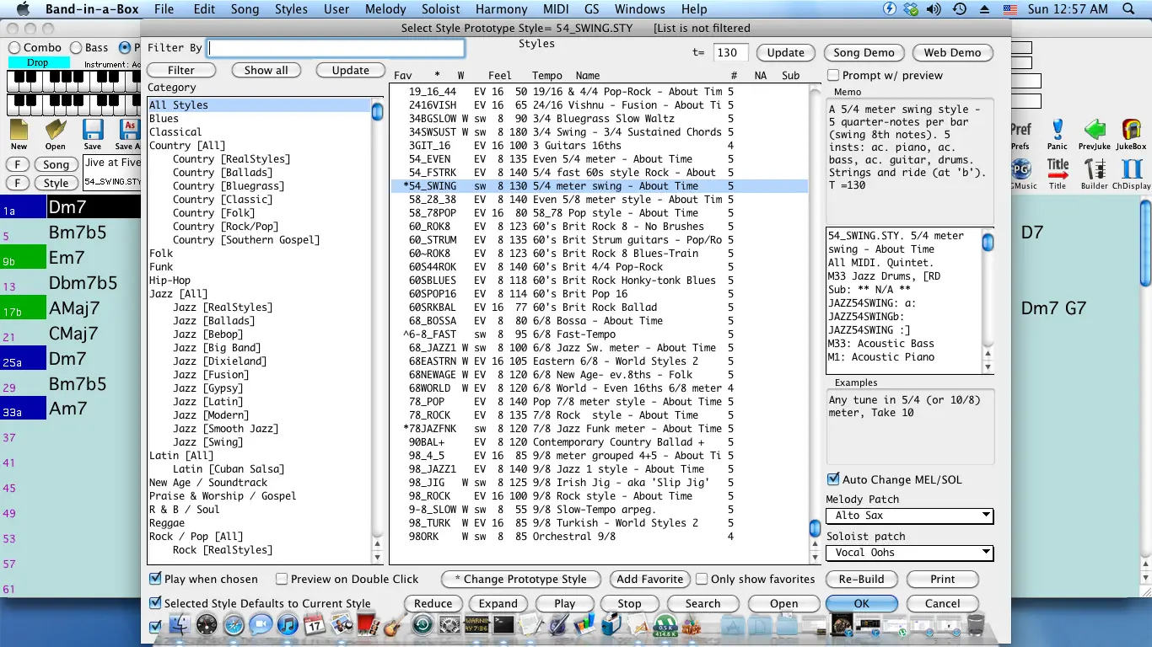
Task: Open GarageBand guitar icon in the Dock
Action: pyautogui.click(x=394, y=624)
